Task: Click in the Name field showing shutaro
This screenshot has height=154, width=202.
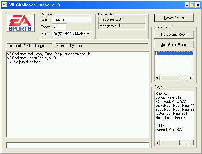Action: pyautogui.click(x=71, y=20)
